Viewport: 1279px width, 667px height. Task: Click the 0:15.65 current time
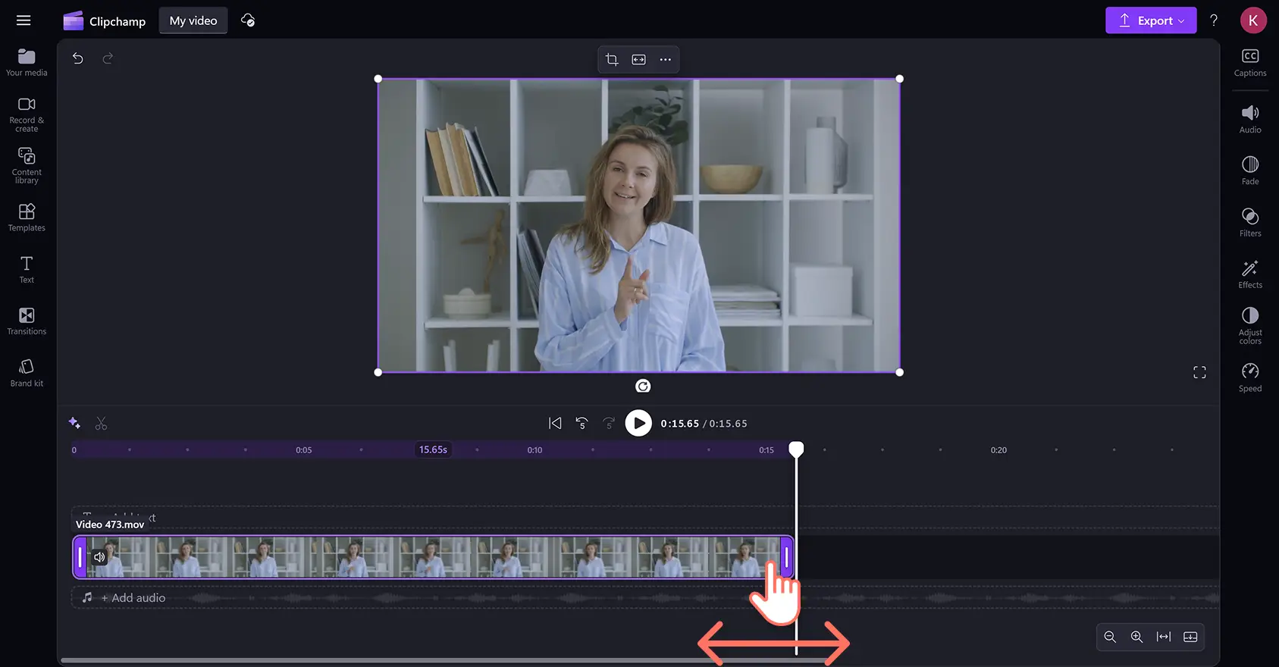point(680,424)
